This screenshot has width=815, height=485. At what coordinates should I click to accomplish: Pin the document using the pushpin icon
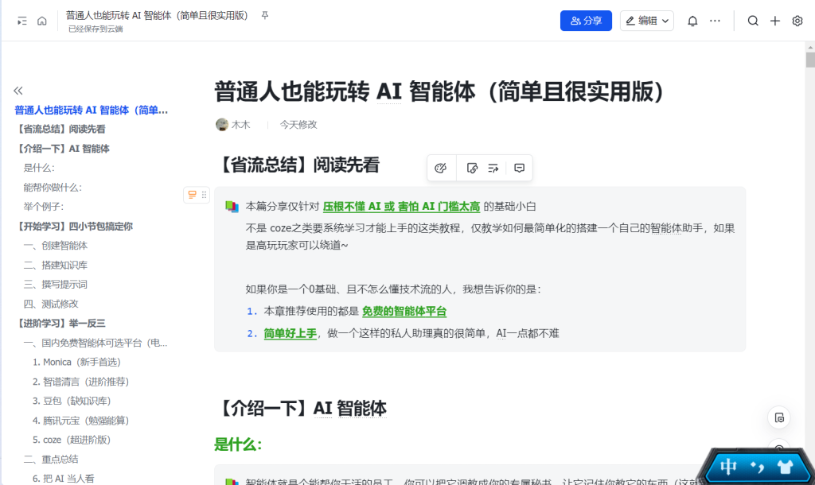[x=265, y=16]
